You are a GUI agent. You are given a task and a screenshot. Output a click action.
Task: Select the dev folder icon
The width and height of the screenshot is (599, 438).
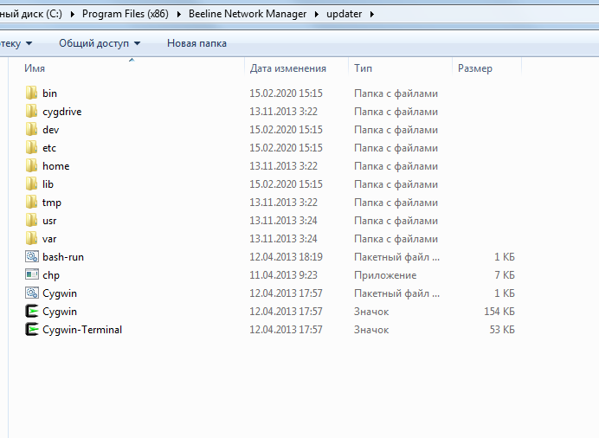31,129
